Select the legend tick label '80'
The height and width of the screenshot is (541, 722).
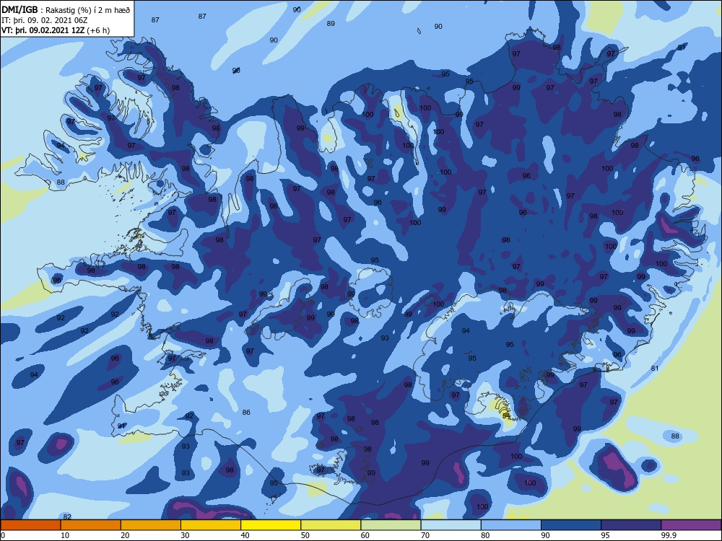point(485,535)
